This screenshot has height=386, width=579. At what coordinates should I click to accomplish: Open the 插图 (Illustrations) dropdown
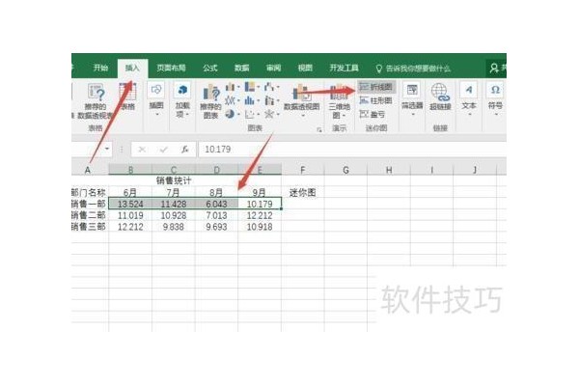(156, 99)
